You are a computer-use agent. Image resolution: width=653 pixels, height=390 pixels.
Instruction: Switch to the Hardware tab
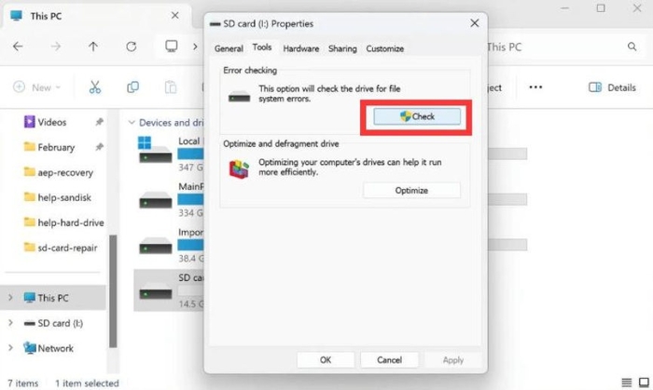[x=300, y=48]
